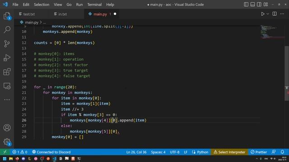Open the Edit menu

26,4
